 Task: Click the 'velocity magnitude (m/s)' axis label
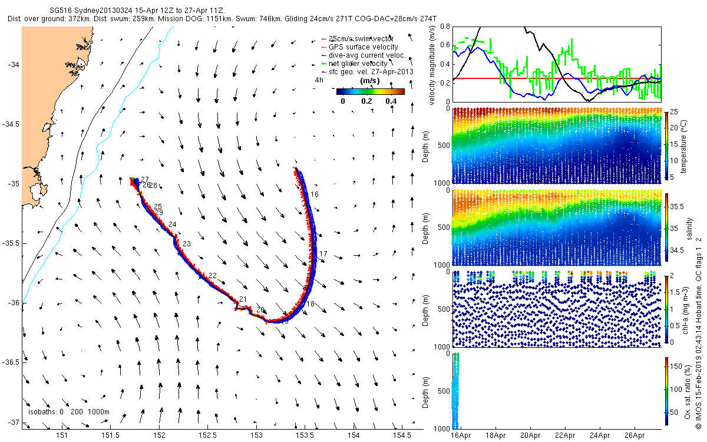(x=433, y=65)
